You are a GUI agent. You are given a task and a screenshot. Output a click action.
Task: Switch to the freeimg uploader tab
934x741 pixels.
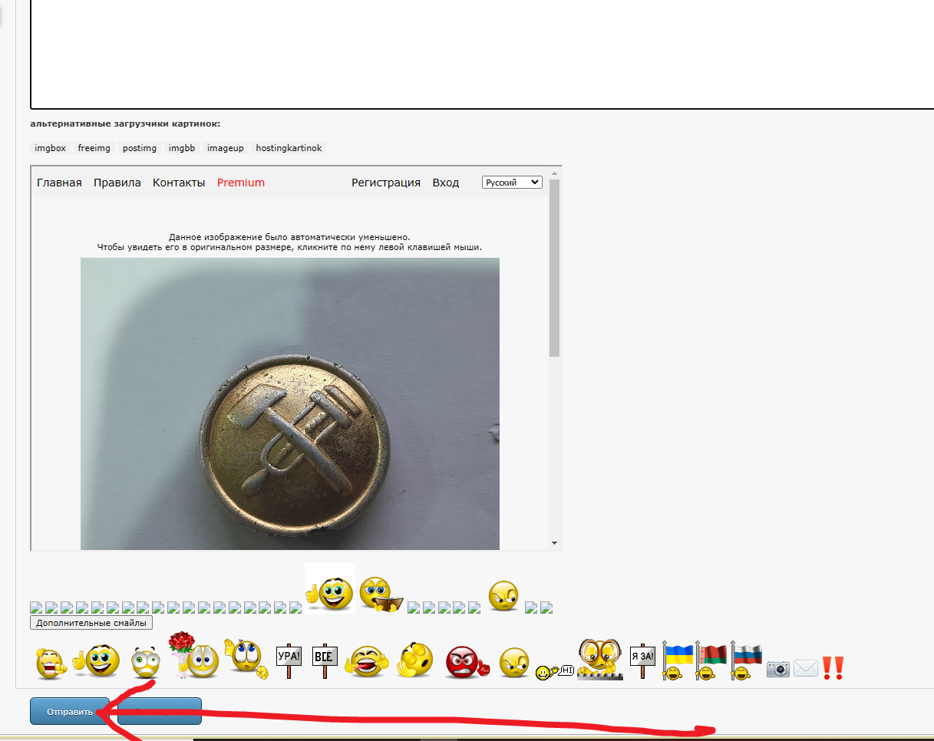pyautogui.click(x=94, y=148)
